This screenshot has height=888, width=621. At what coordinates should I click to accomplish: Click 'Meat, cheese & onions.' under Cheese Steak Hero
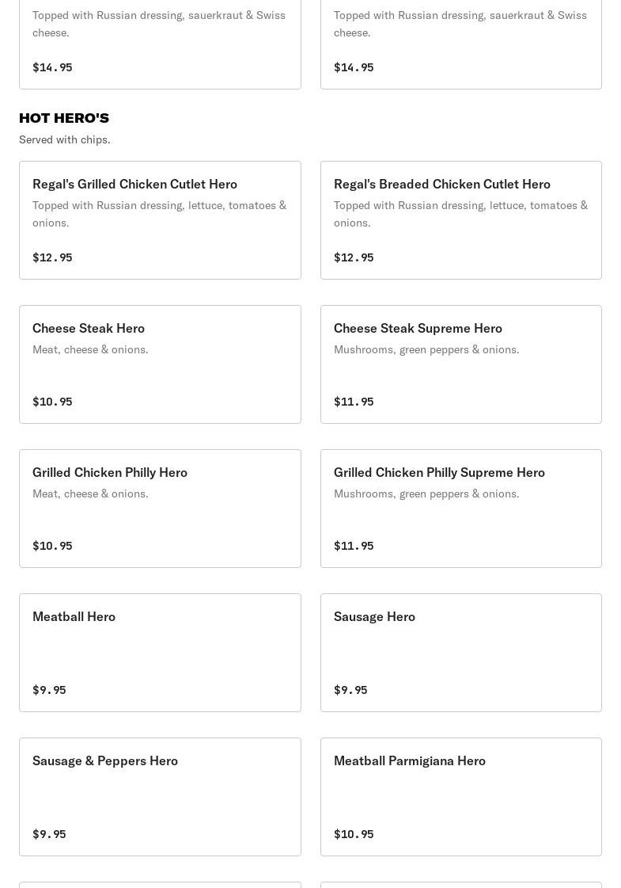pos(90,349)
